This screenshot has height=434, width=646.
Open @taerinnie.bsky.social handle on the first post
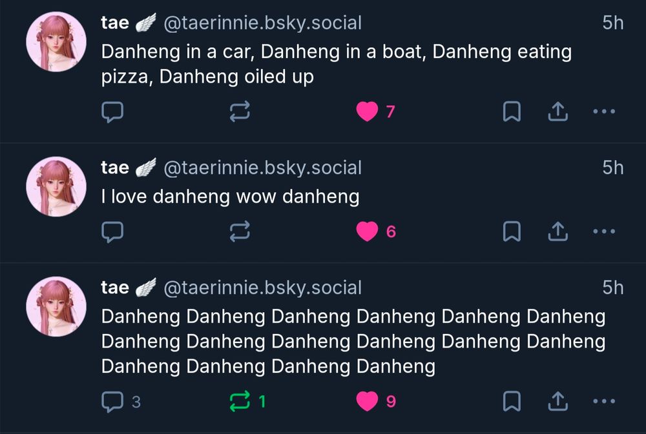click(262, 23)
